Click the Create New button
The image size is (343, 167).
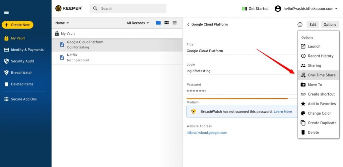tap(17, 25)
